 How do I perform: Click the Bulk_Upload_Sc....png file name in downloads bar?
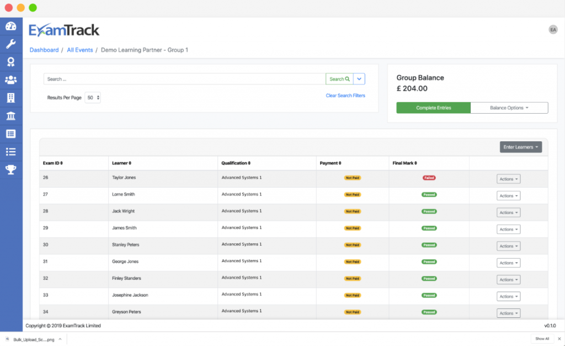click(x=34, y=339)
